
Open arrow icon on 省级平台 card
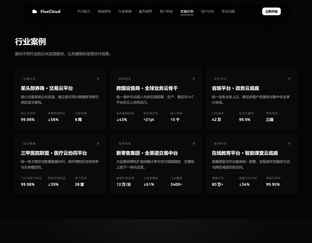click(289, 79)
